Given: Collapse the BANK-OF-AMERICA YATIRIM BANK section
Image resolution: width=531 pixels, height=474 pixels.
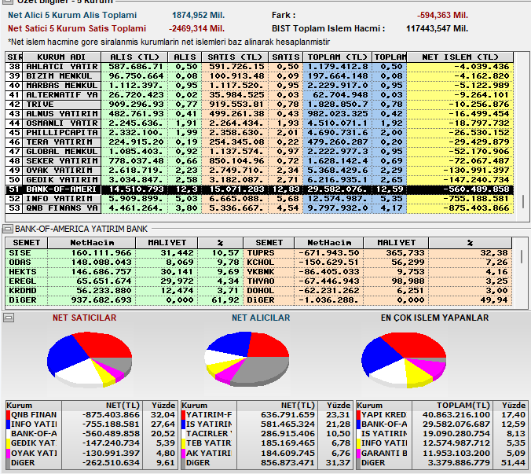Looking at the screenshot, I should tap(8, 229).
